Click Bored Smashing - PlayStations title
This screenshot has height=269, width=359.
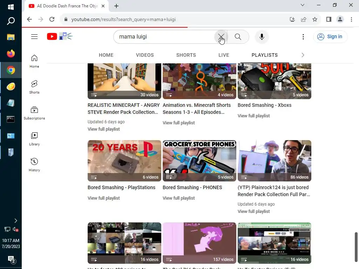point(121,187)
